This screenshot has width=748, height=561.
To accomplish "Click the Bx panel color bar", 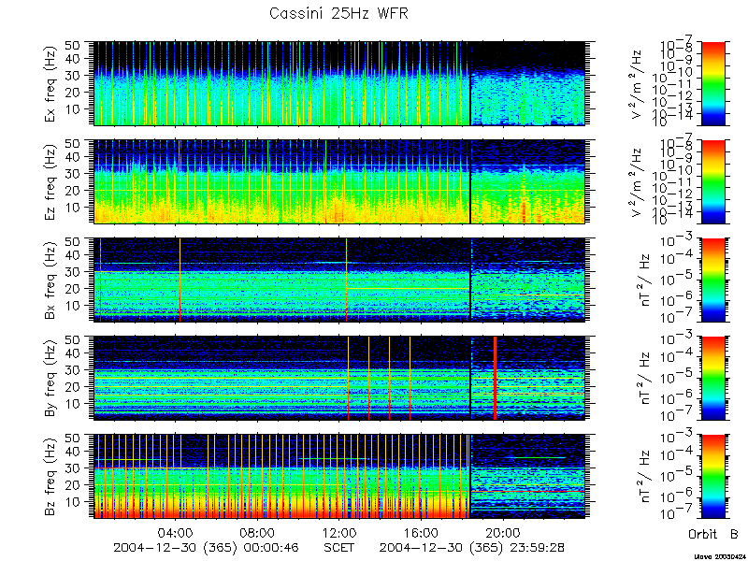I will [x=712, y=280].
